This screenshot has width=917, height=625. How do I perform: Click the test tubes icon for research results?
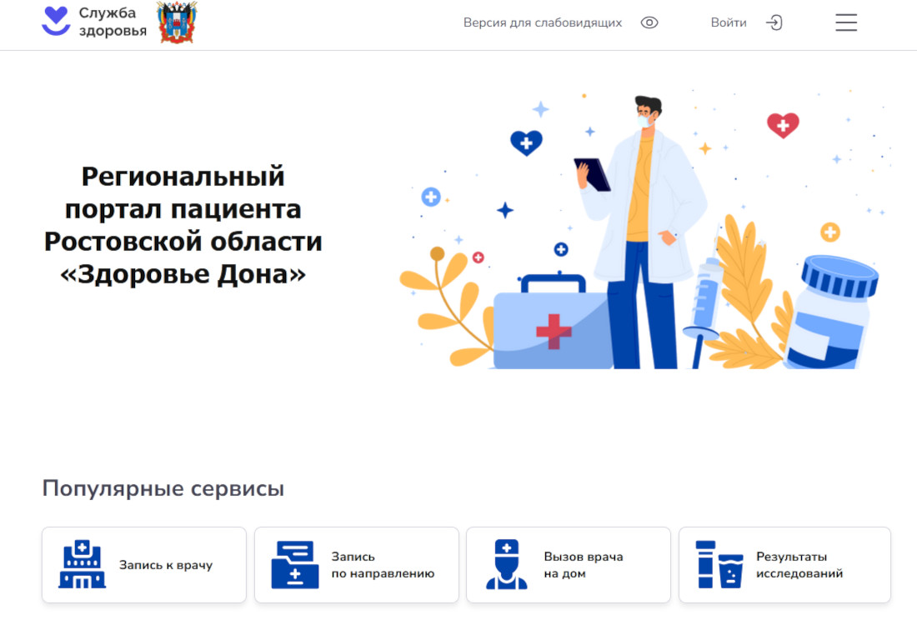(719, 564)
